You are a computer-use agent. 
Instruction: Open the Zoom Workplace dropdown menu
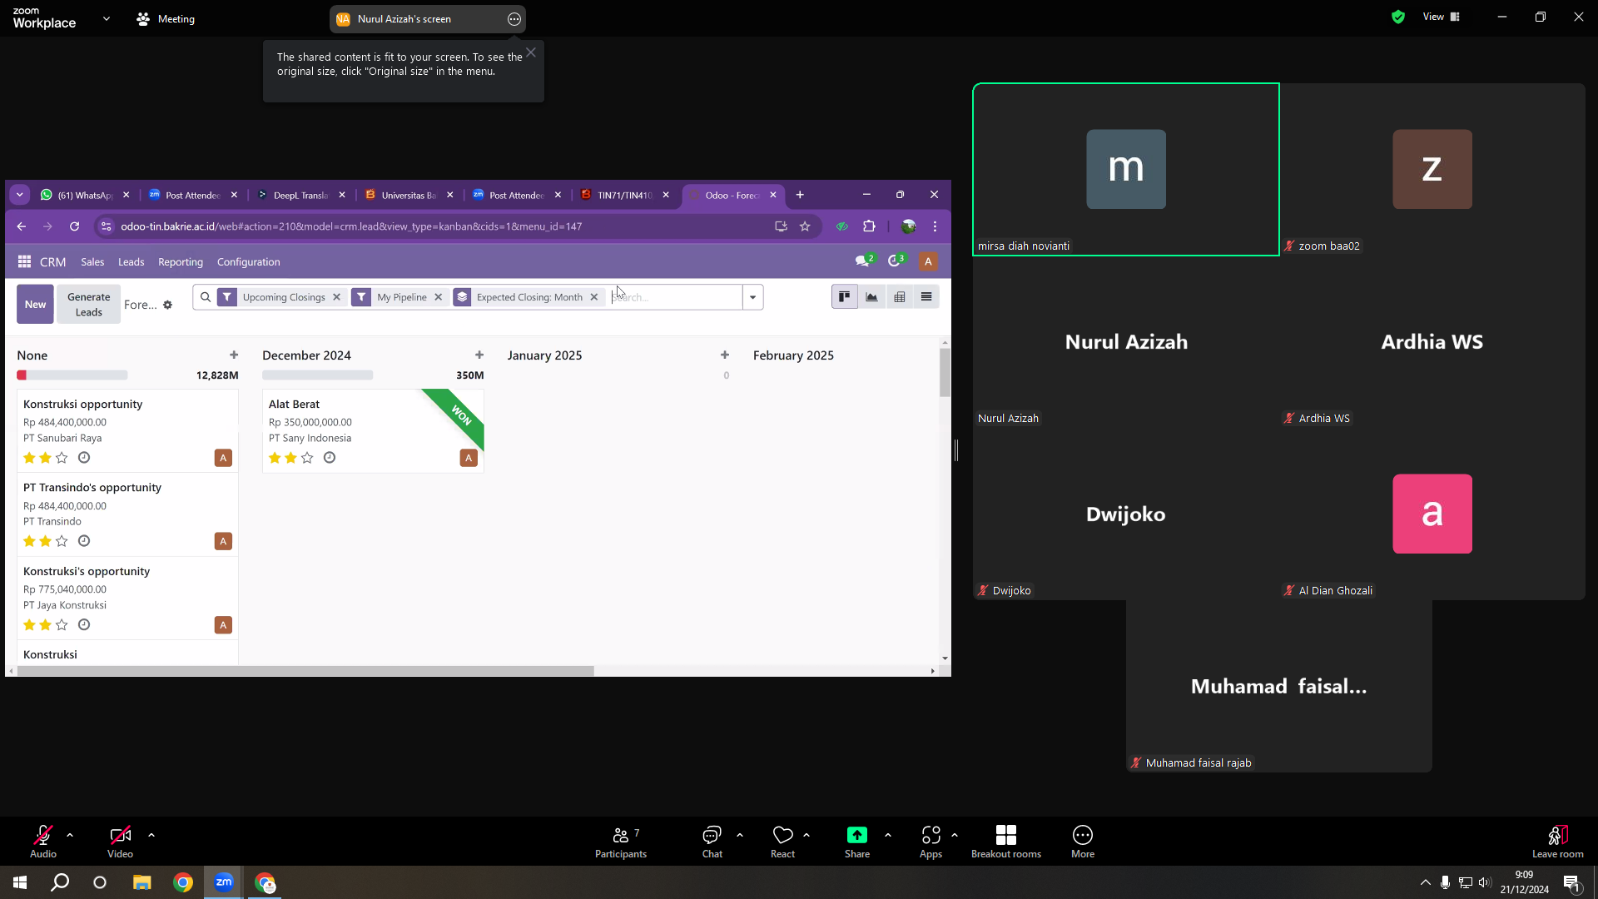click(x=107, y=18)
